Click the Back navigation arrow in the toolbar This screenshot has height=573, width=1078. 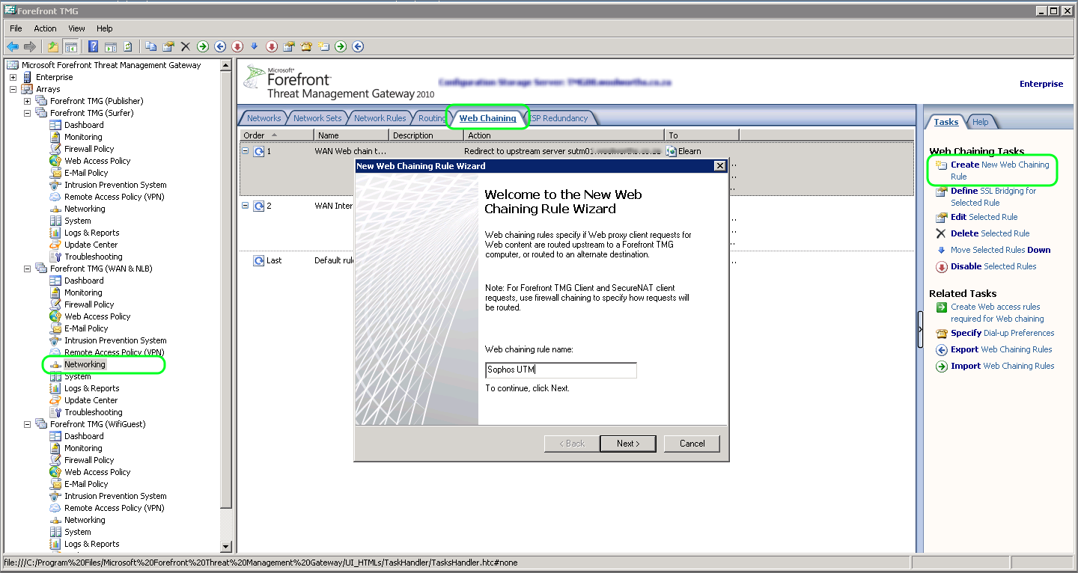[x=13, y=46]
